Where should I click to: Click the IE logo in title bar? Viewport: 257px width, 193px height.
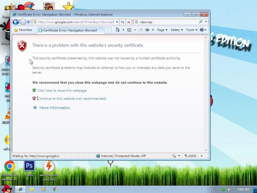(x=14, y=14)
